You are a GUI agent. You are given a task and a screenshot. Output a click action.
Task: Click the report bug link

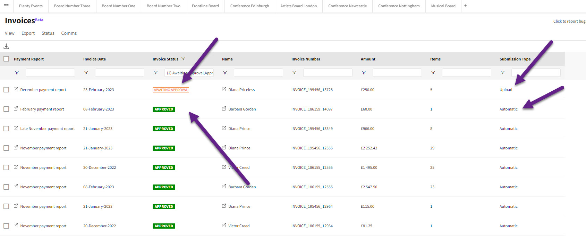tap(569, 22)
